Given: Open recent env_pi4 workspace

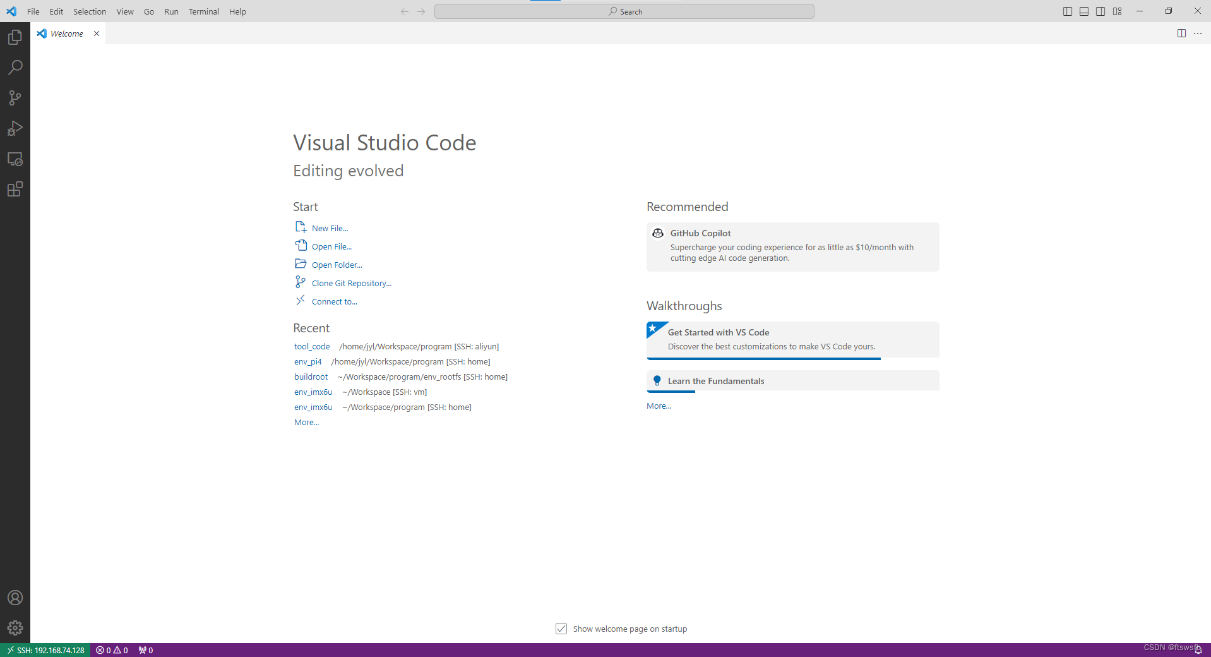Looking at the screenshot, I should pyautogui.click(x=308, y=362).
